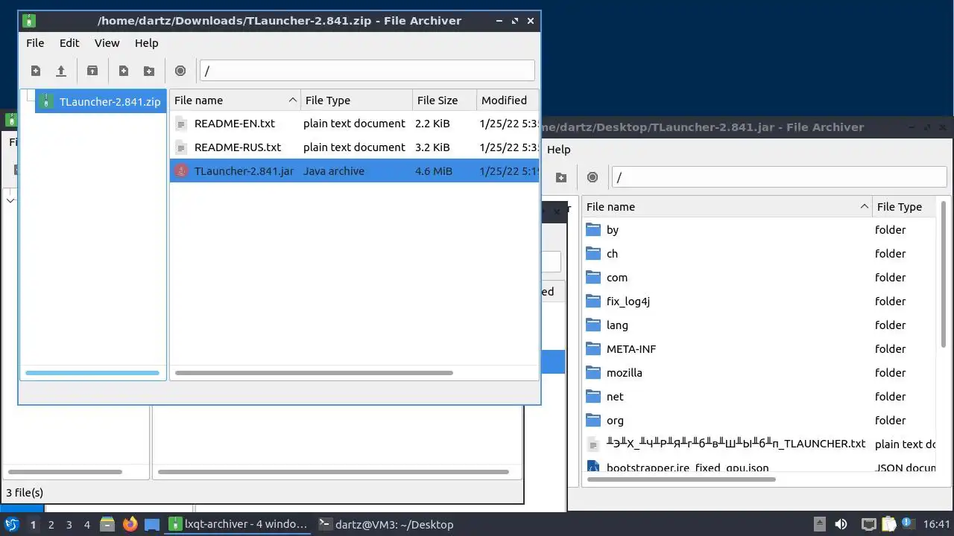Click the 16:41 clock
The image size is (954, 536).
pos(936,524)
